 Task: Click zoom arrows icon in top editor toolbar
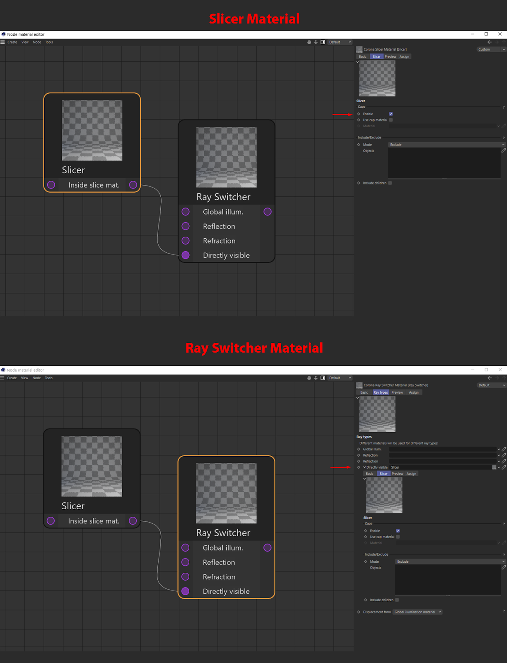coord(316,42)
